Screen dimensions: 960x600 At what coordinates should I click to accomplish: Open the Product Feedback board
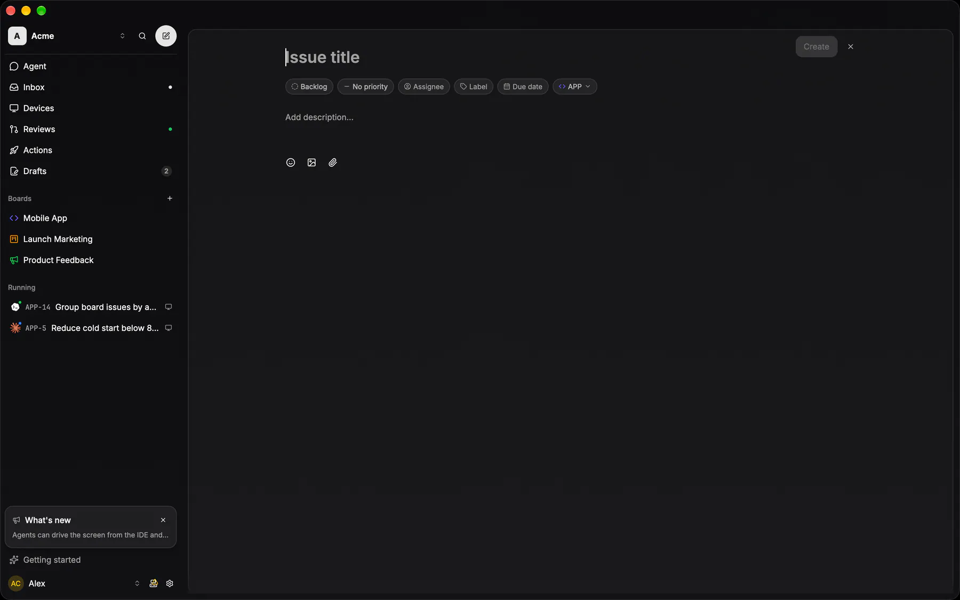[91, 260]
